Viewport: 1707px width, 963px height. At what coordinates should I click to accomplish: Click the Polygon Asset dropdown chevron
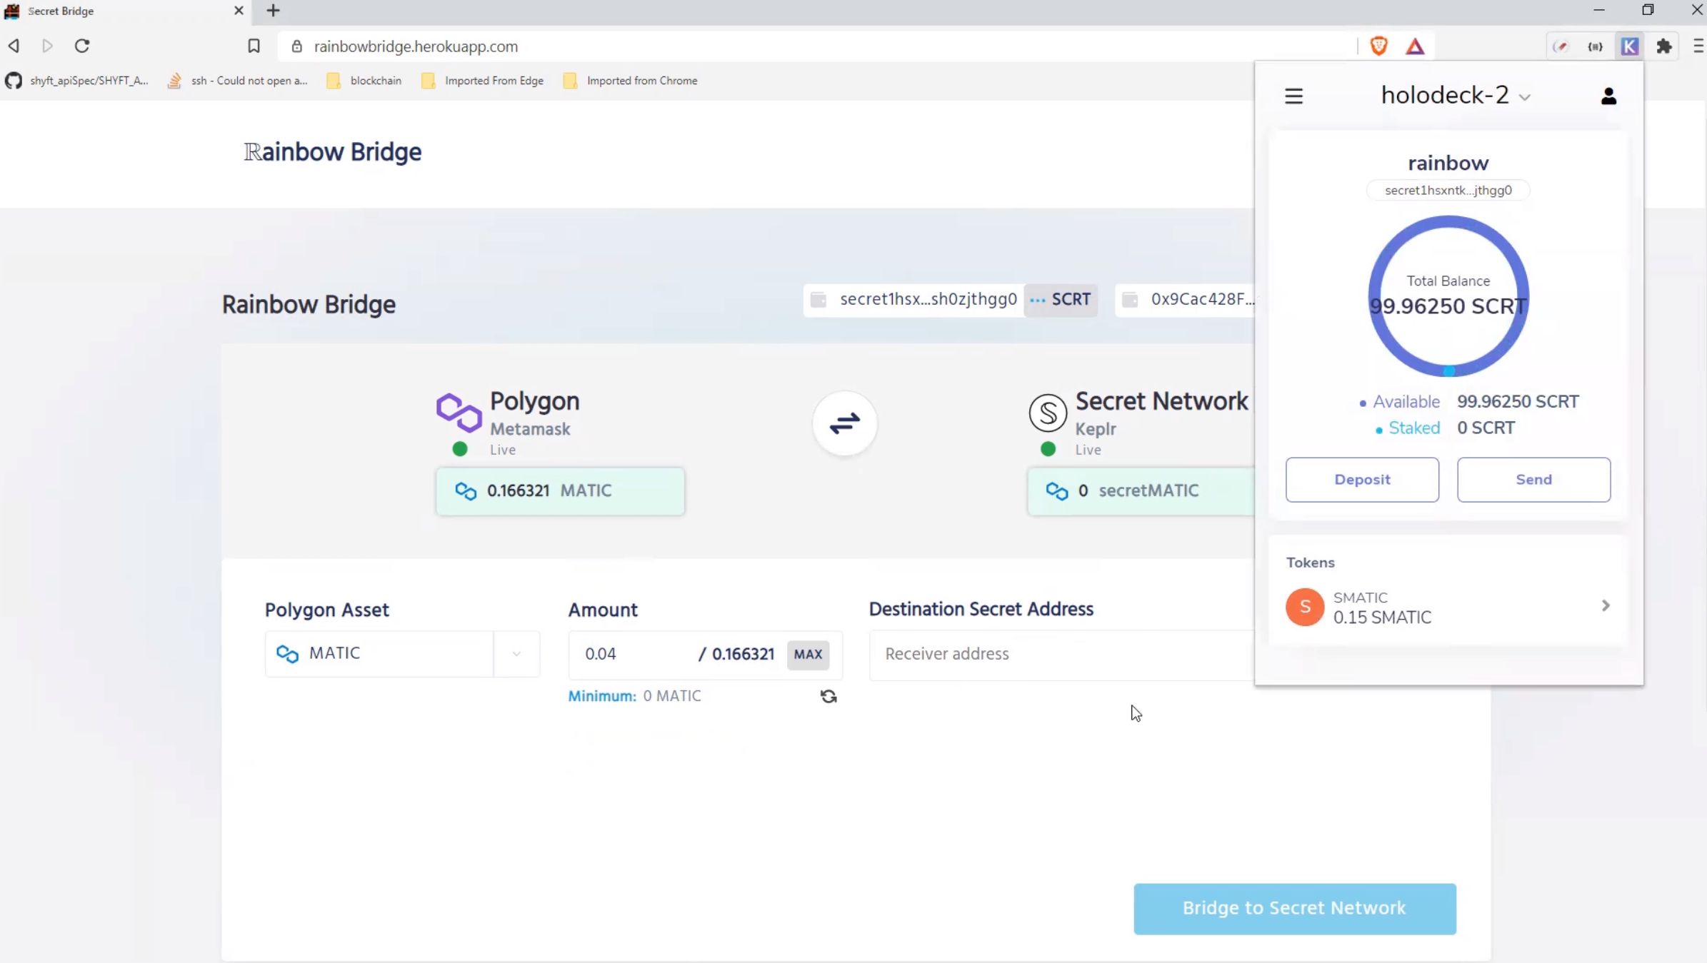[516, 654]
